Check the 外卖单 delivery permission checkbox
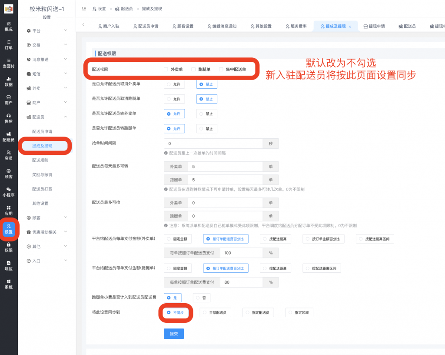 pyautogui.click(x=166, y=69)
